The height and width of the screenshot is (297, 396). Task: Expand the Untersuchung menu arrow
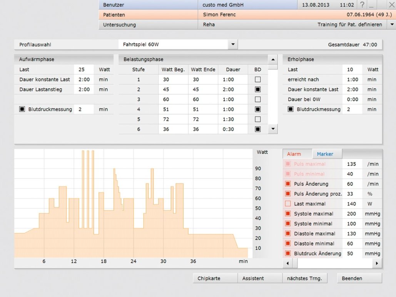pos(392,25)
